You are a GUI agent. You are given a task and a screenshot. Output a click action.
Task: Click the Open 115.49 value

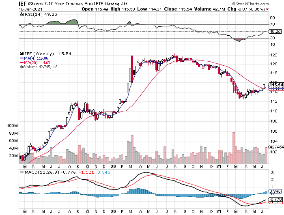click(x=95, y=9)
